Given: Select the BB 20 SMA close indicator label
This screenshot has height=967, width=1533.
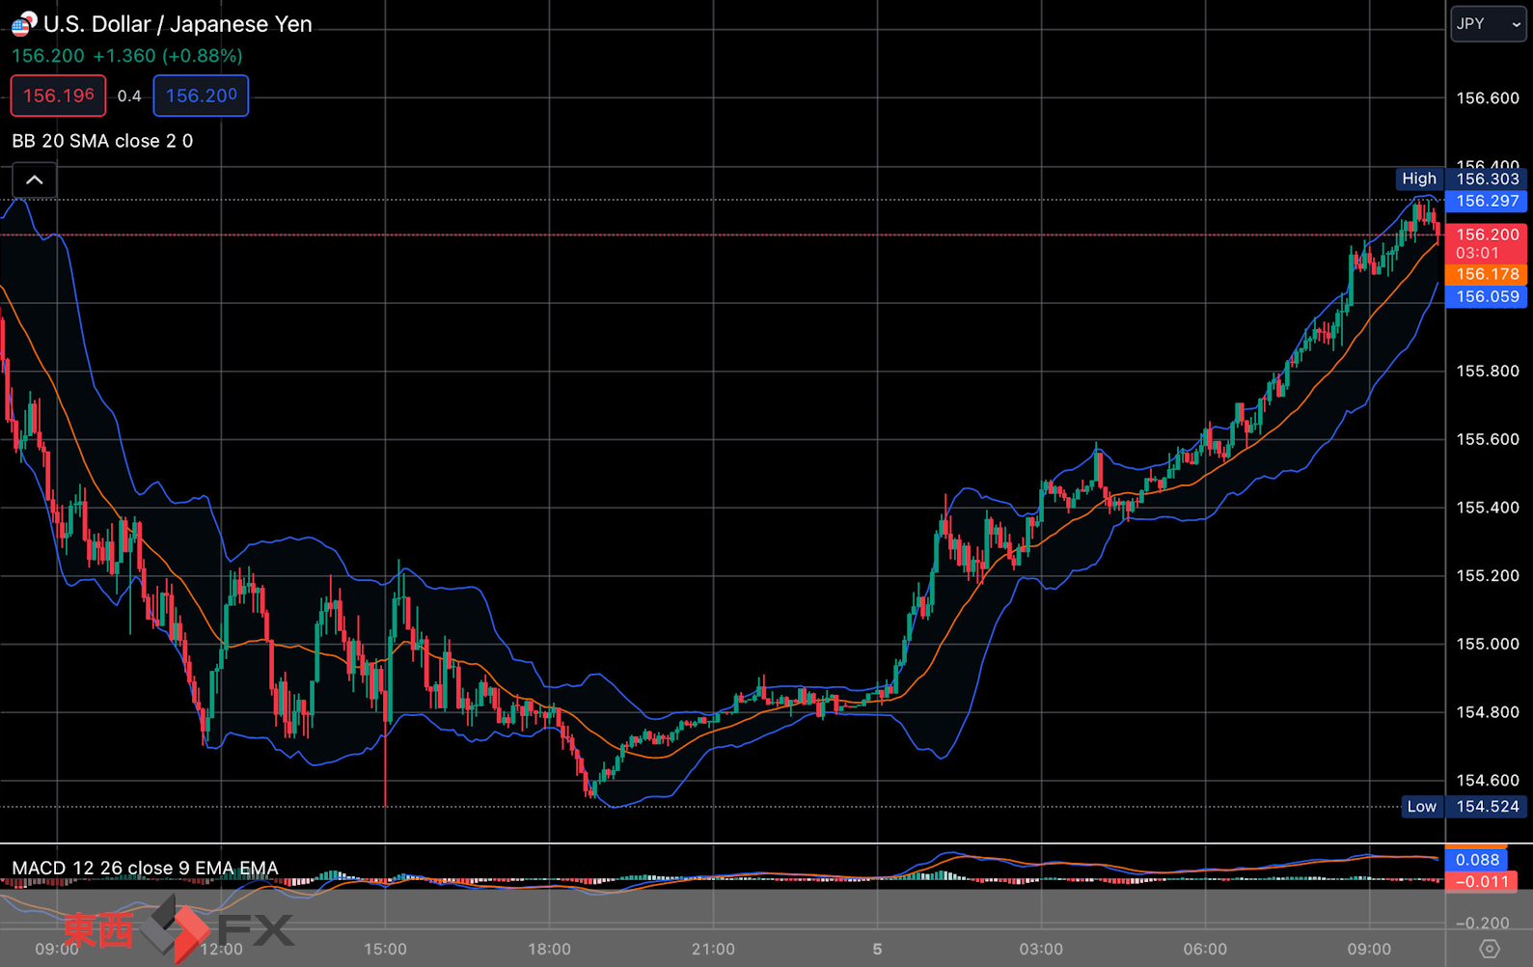Looking at the screenshot, I should pyautogui.click(x=102, y=141).
